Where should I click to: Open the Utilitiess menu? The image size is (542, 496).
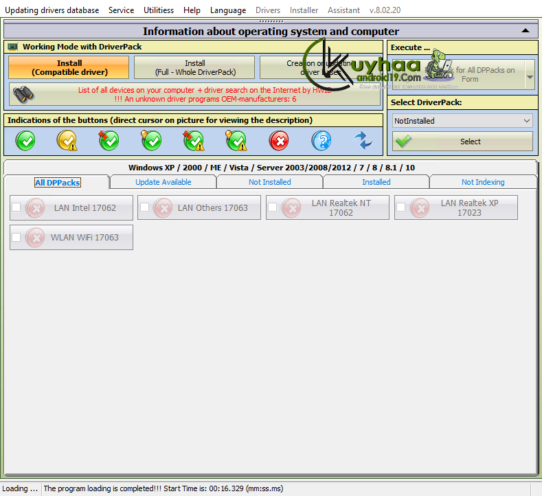tap(159, 10)
